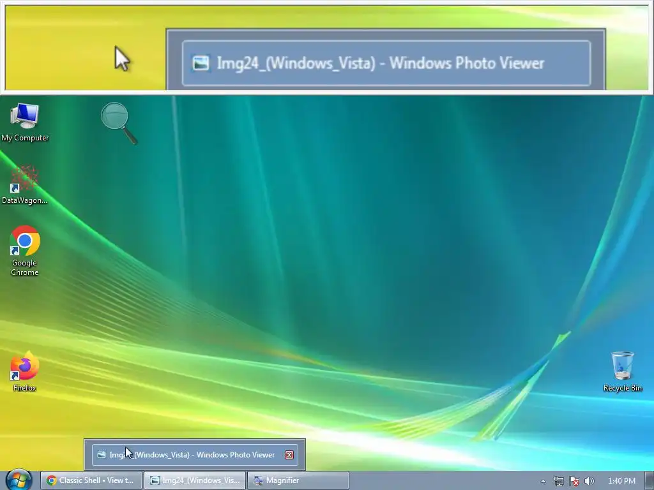Switch to the Magnifier taskbar button
This screenshot has width=654, height=490.
coord(298,480)
